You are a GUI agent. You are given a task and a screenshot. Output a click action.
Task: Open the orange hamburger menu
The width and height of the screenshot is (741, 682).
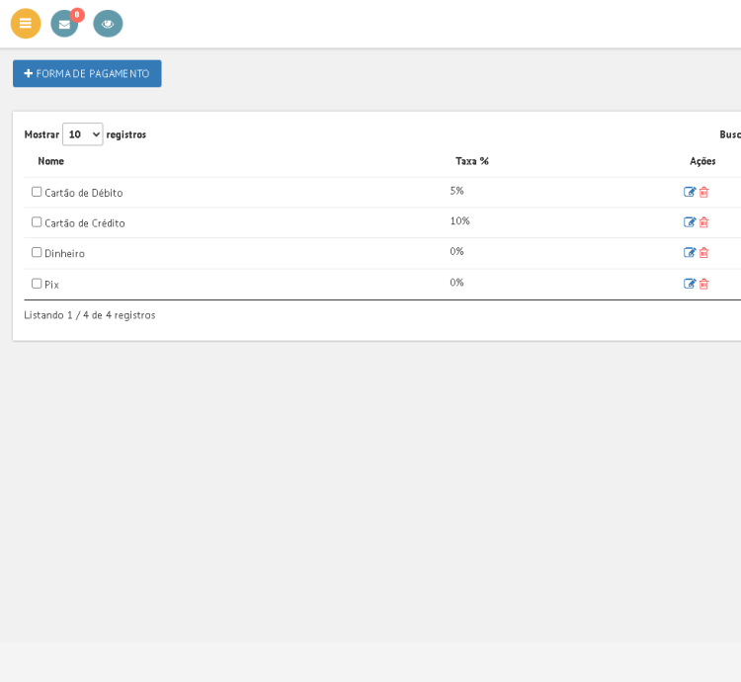26,24
